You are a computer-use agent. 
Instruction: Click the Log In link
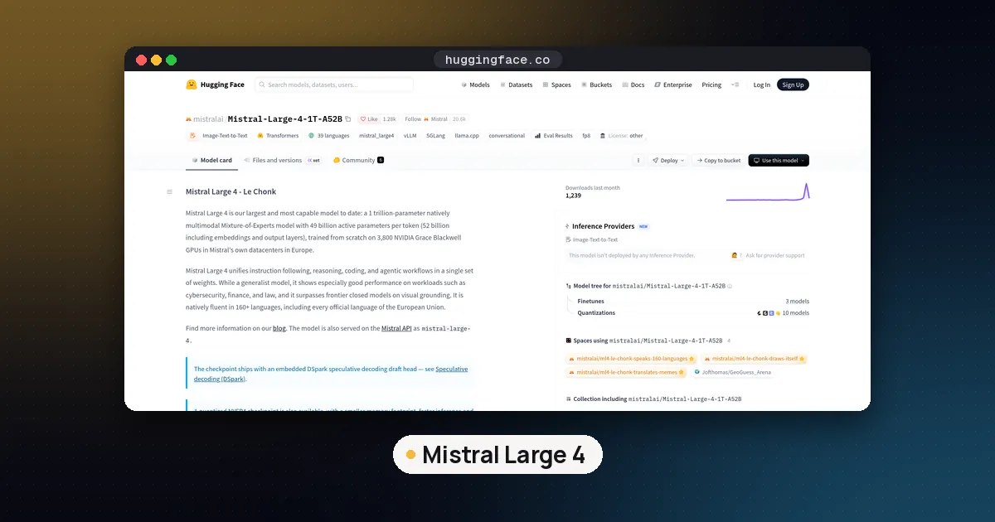pos(761,85)
